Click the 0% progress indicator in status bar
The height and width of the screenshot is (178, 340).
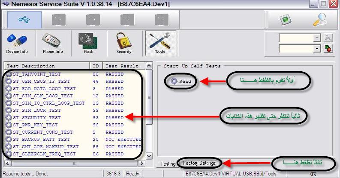click(313, 174)
